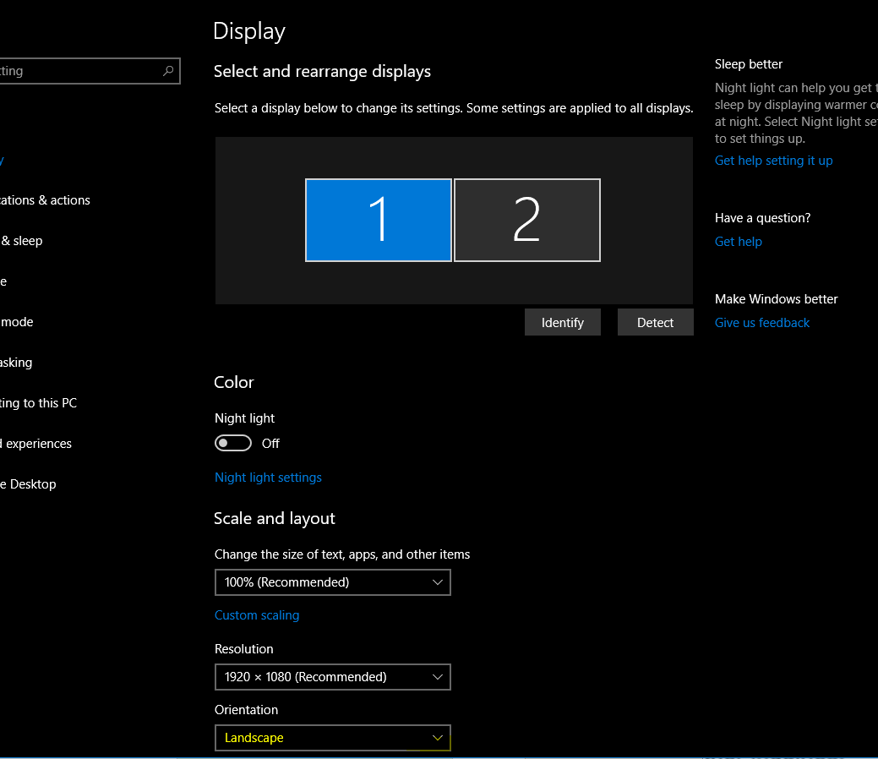
Task: Open Power & sleep settings in sidebar
Action: (x=22, y=241)
